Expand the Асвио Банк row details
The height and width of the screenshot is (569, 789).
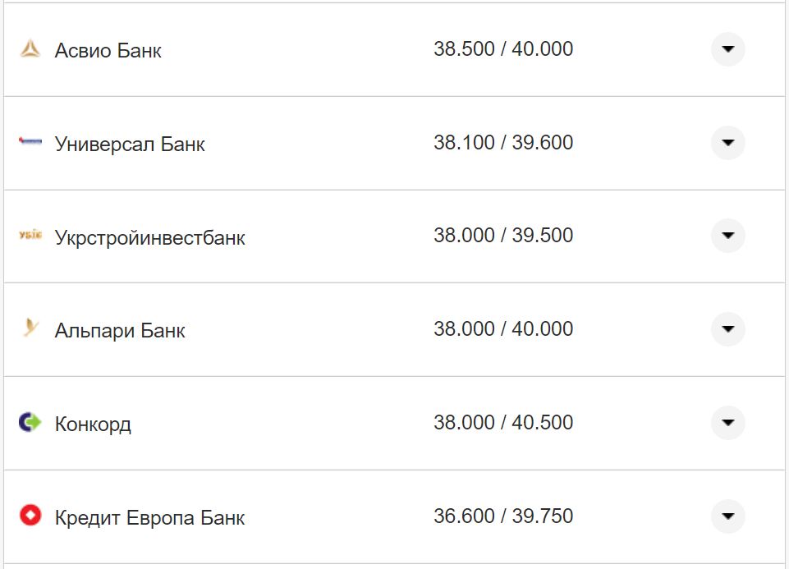pyautogui.click(x=727, y=49)
